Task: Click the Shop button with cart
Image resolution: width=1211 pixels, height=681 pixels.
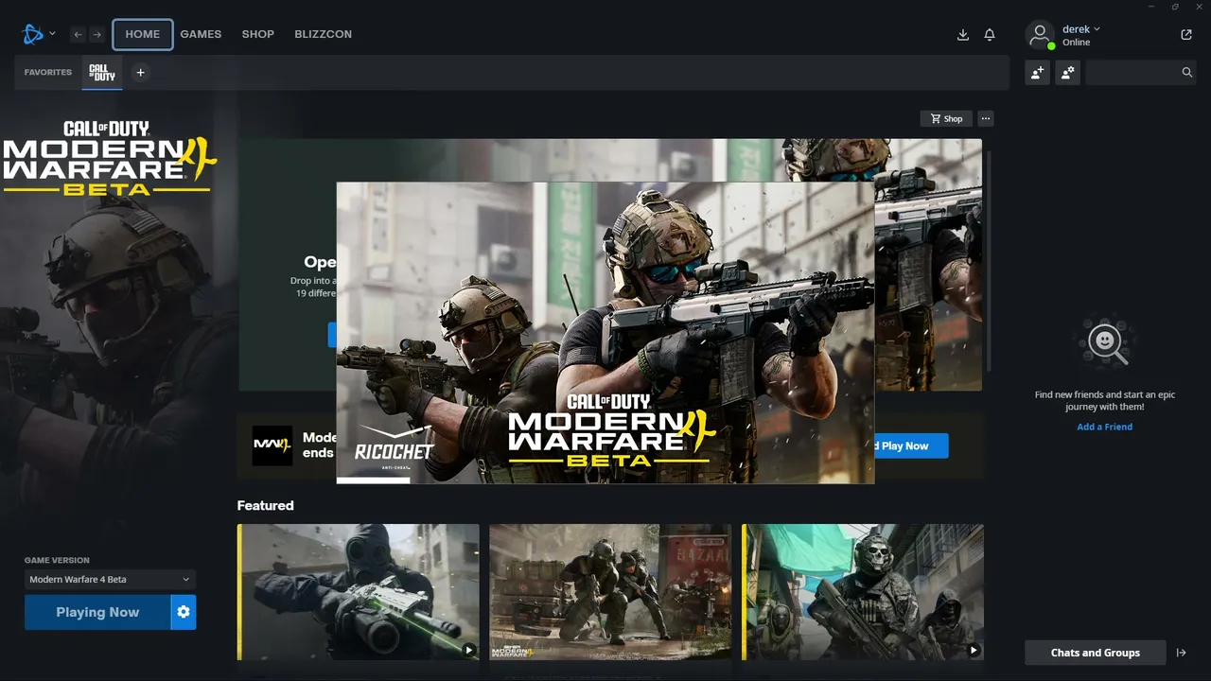Action: click(x=946, y=118)
